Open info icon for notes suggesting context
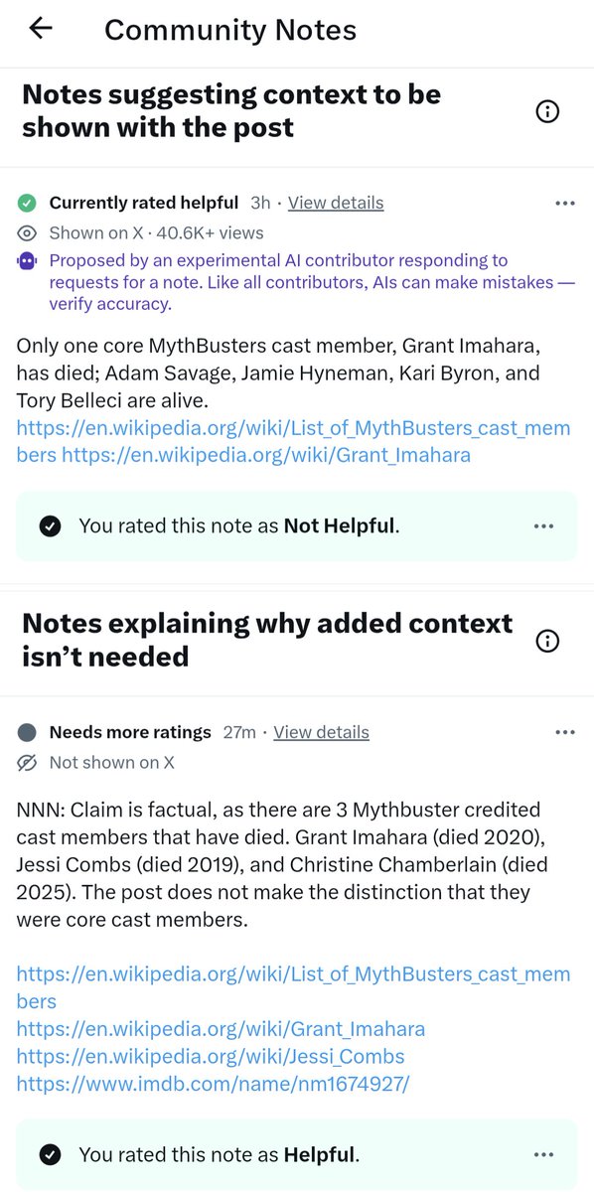The image size is (594, 1192). point(547,111)
